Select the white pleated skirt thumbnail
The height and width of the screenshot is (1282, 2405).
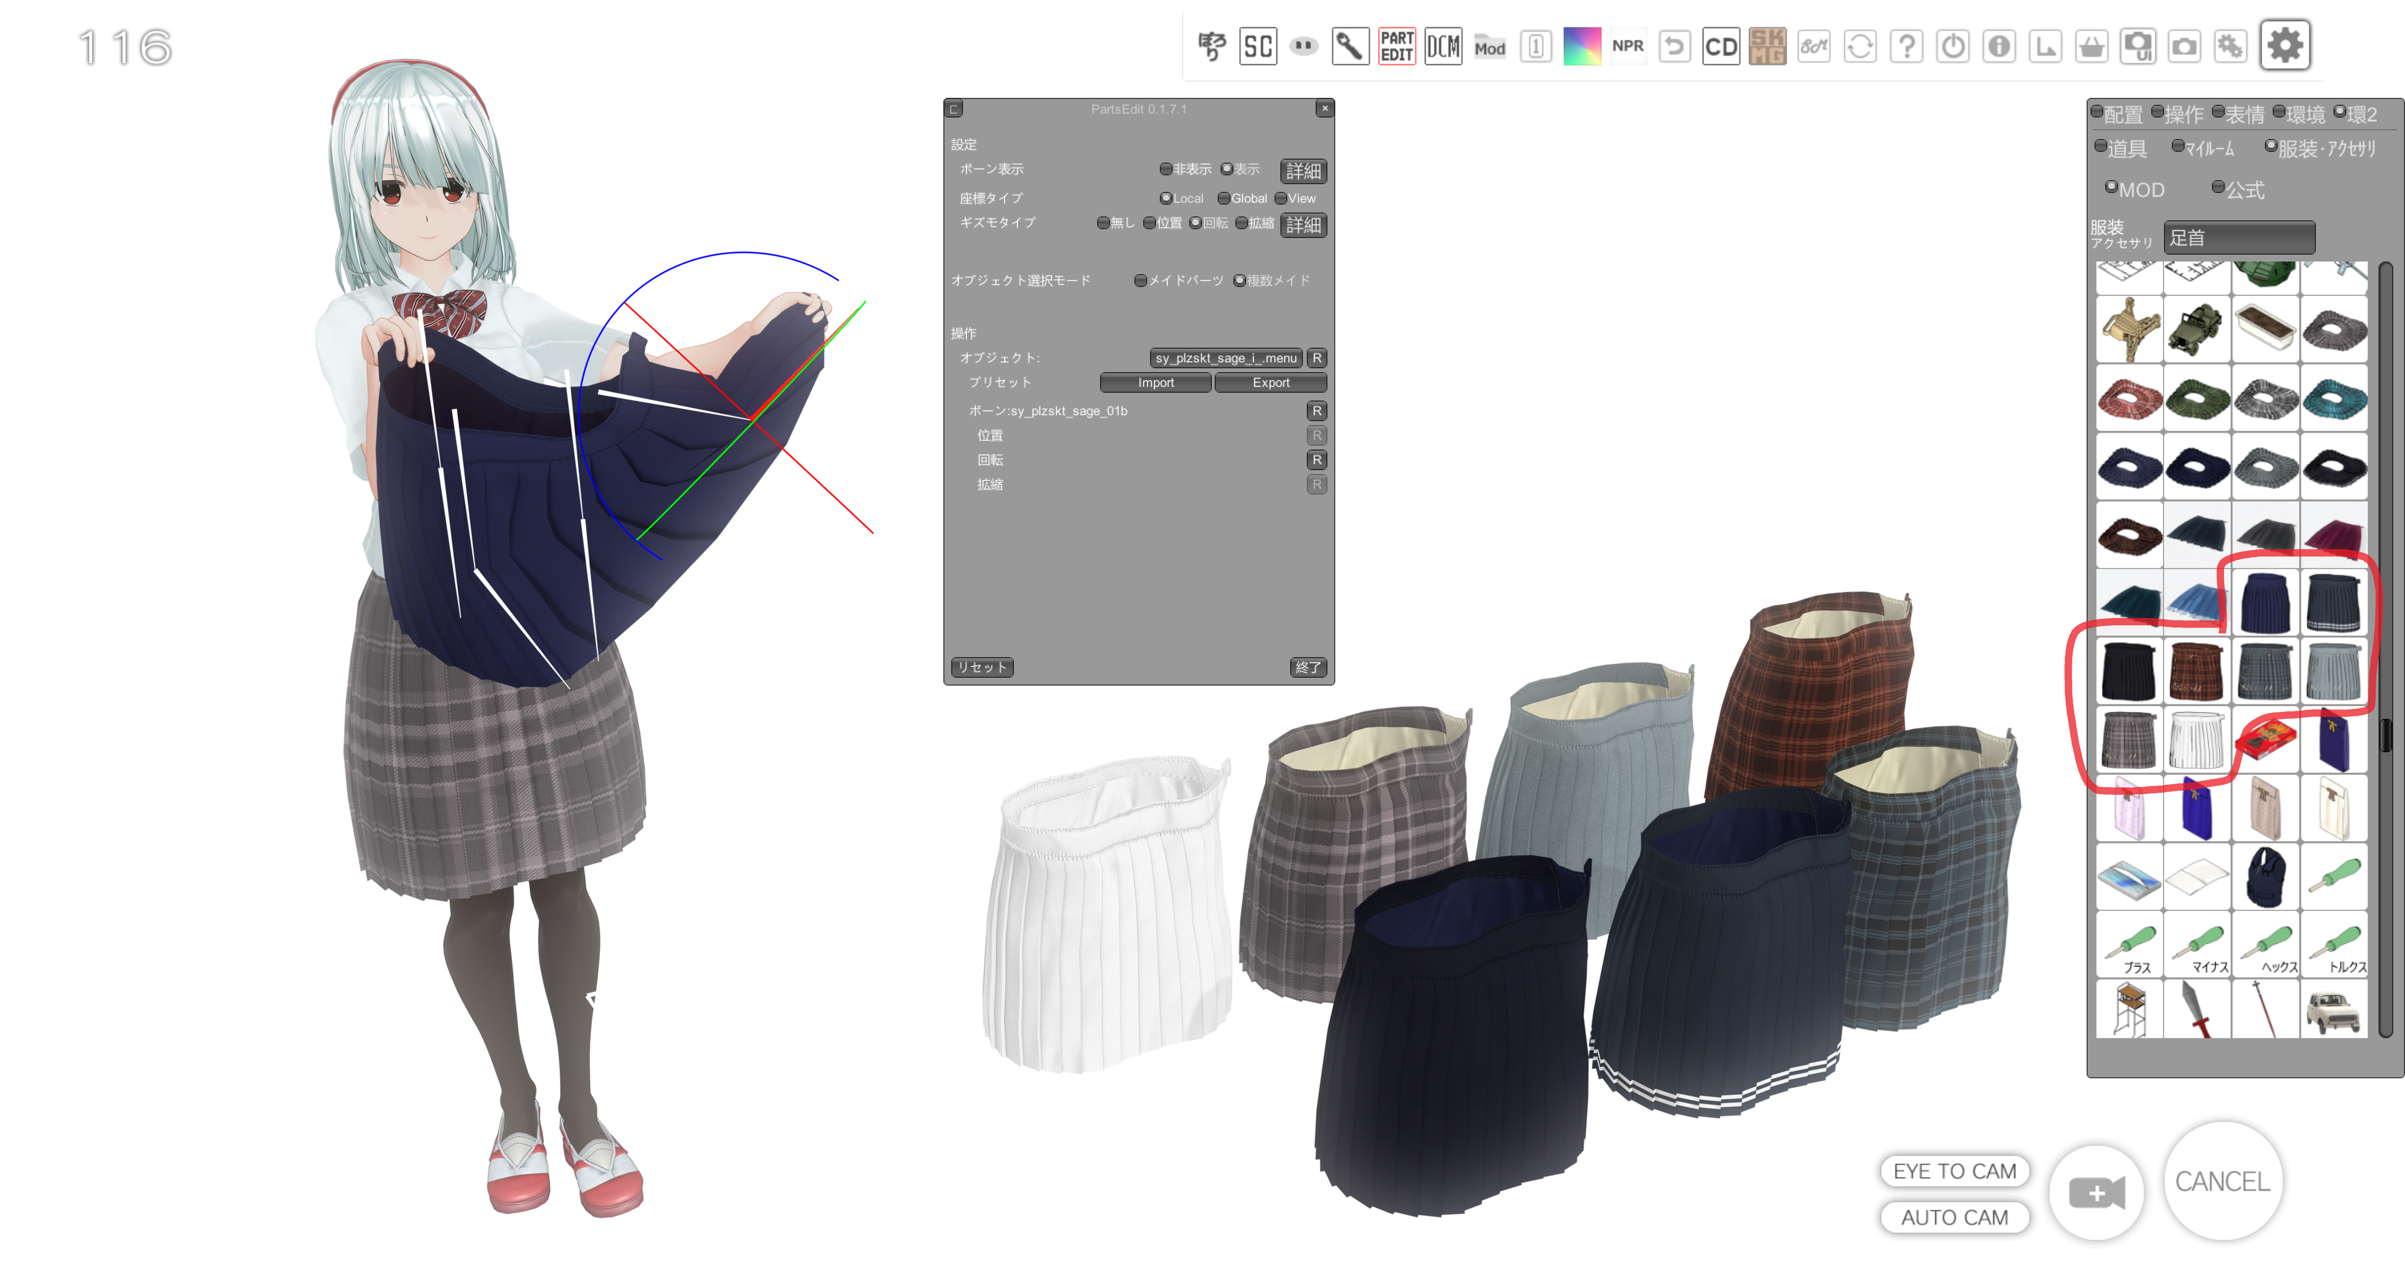coord(2197,739)
